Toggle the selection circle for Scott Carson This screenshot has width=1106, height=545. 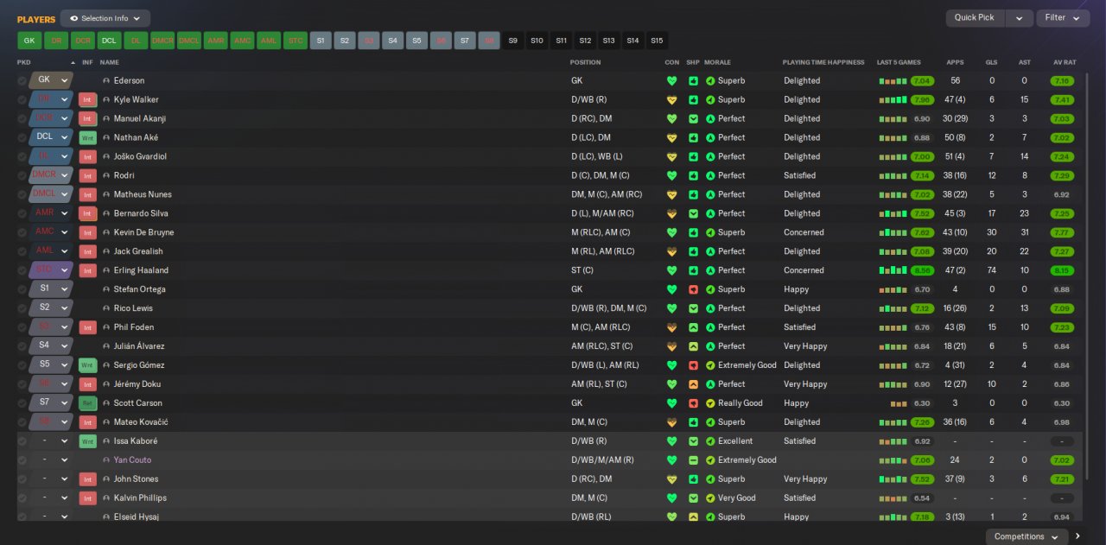point(22,403)
